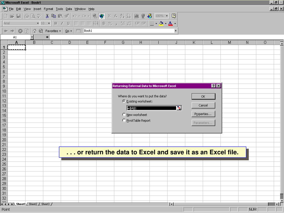Click the Map globe icon
284x213 pixels.
tap(143, 16)
